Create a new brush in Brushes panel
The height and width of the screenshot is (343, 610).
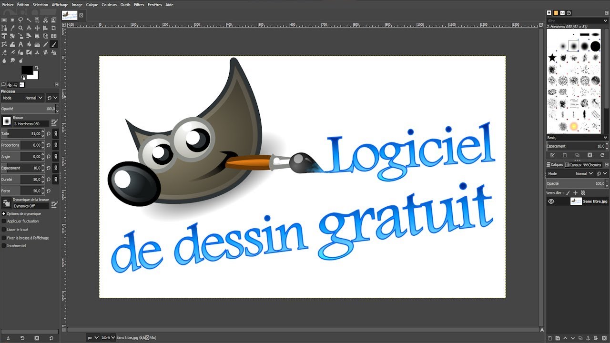565,155
